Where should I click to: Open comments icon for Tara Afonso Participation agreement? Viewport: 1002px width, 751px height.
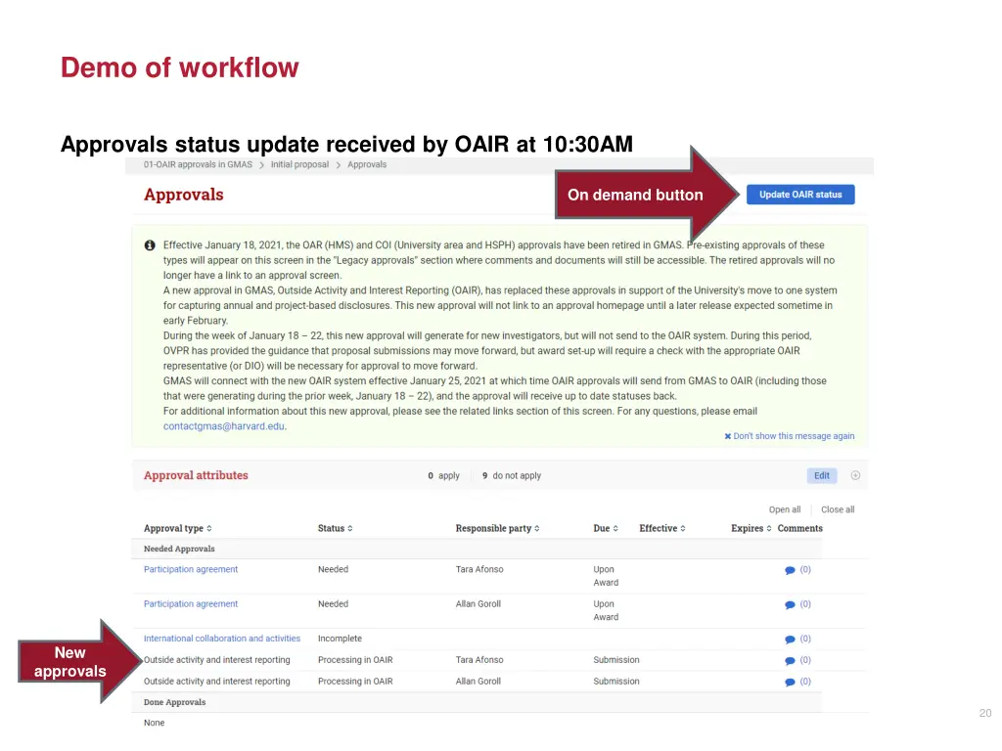pos(790,570)
